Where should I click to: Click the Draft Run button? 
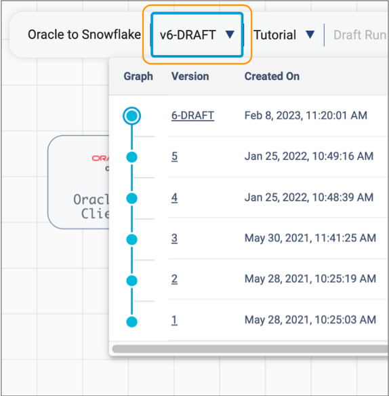[360, 35]
